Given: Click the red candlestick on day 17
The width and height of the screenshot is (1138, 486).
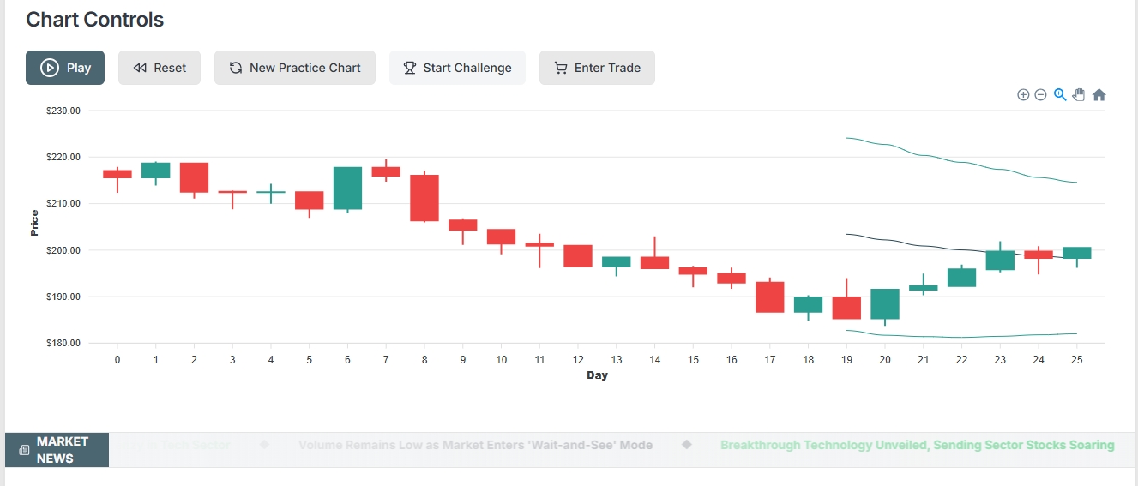Looking at the screenshot, I should point(770,297).
